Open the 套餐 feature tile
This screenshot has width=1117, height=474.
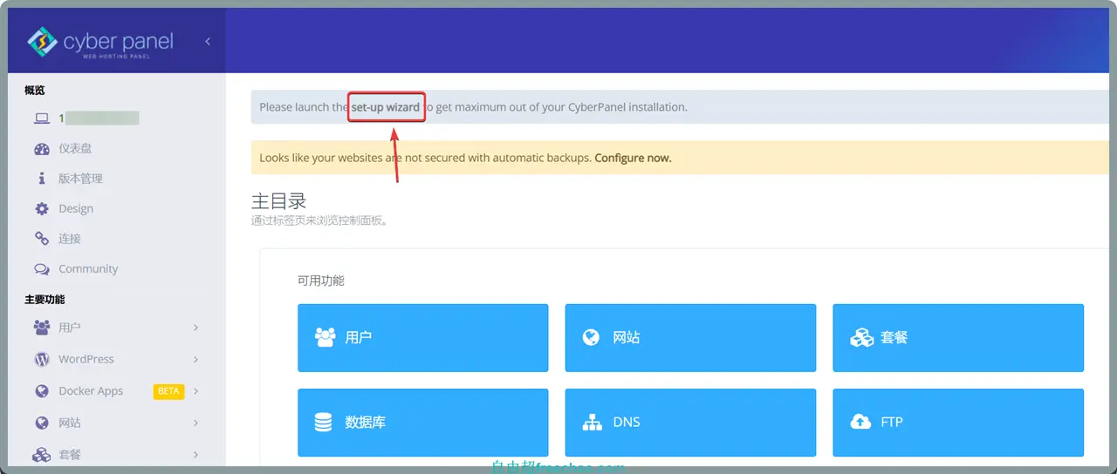click(958, 337)
